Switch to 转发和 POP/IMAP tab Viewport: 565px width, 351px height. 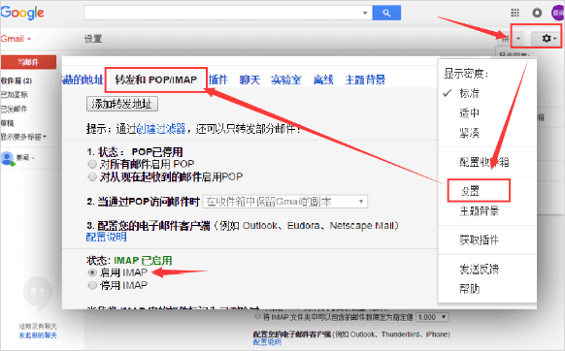pyautogui.click(x=156, y=80)
